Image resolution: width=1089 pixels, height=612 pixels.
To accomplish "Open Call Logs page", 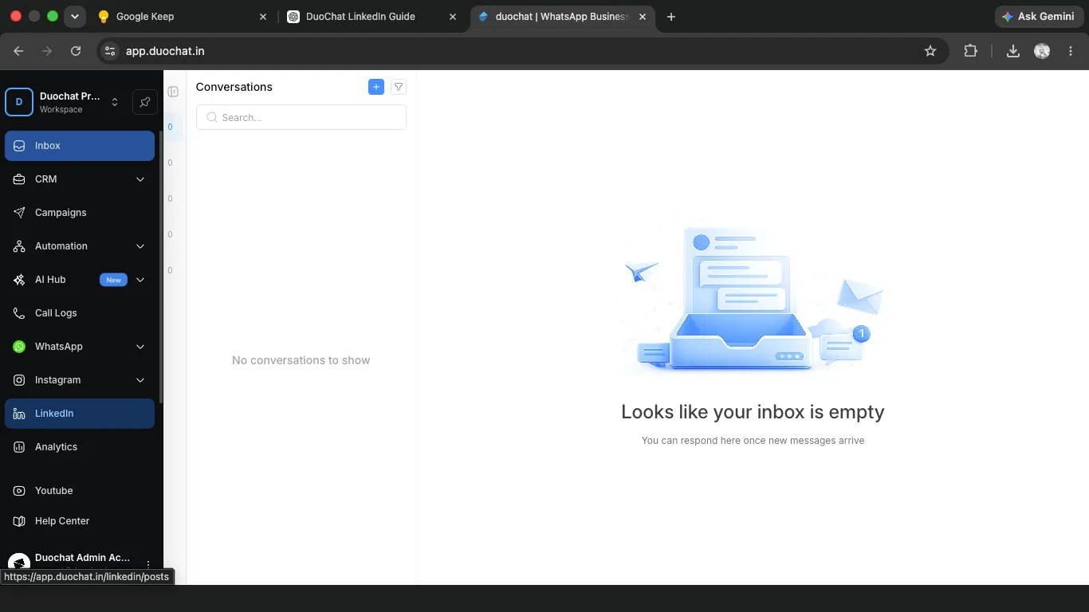I will 80,313.
